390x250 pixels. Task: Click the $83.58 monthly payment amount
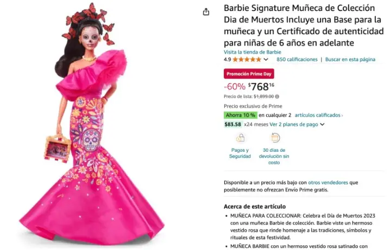(x=233, y=124)
